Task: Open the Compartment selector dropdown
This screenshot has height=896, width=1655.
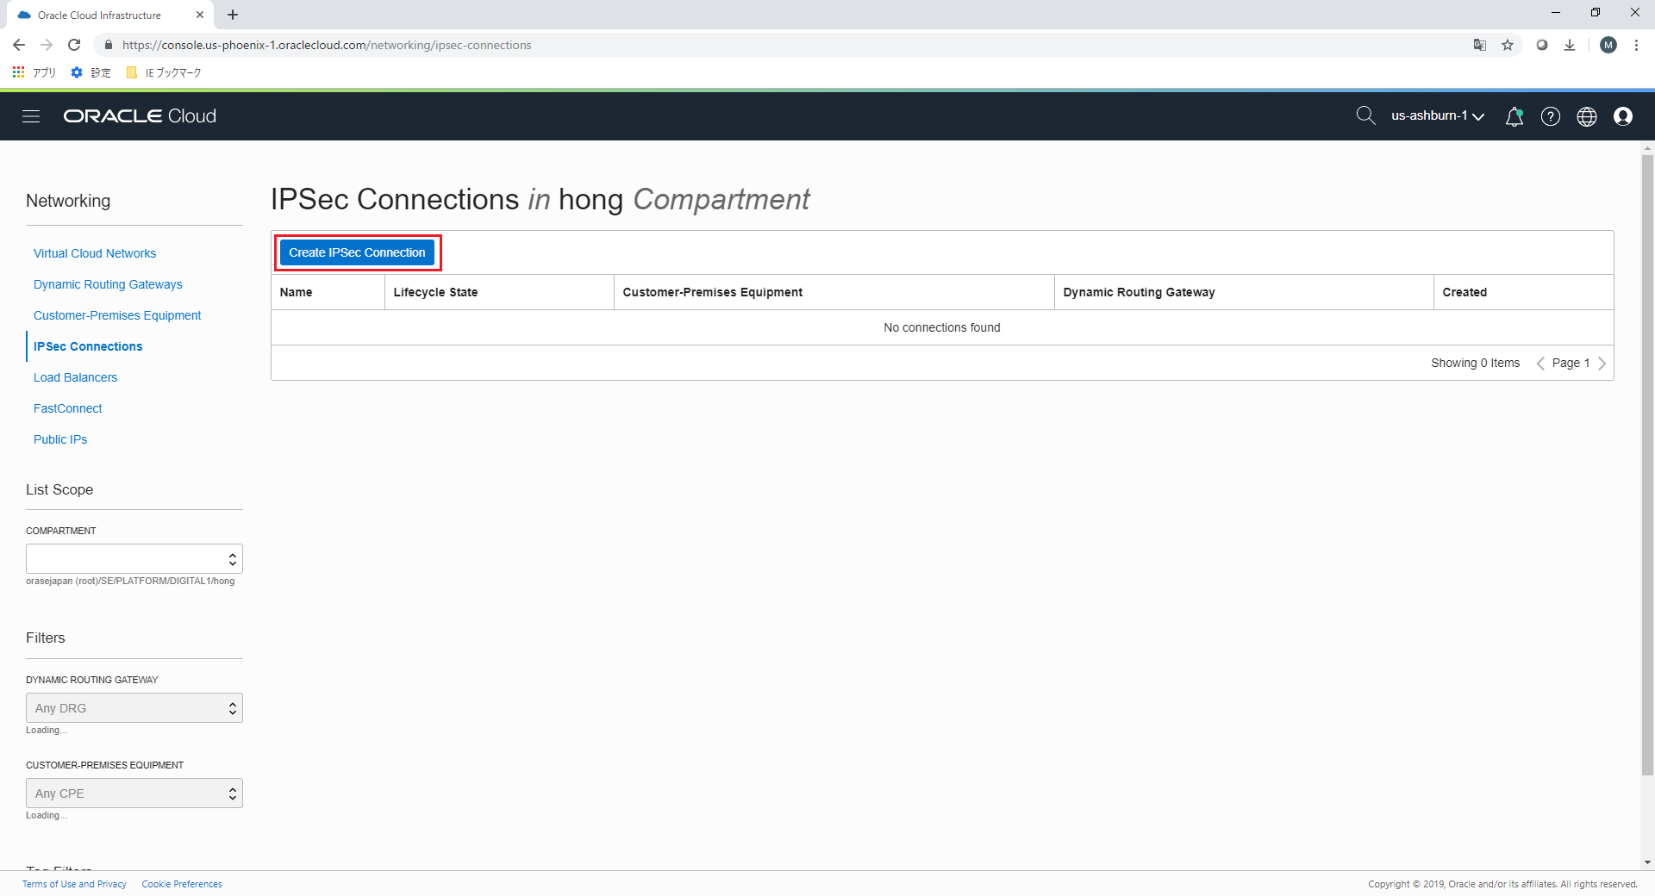Action: (134, 558)
